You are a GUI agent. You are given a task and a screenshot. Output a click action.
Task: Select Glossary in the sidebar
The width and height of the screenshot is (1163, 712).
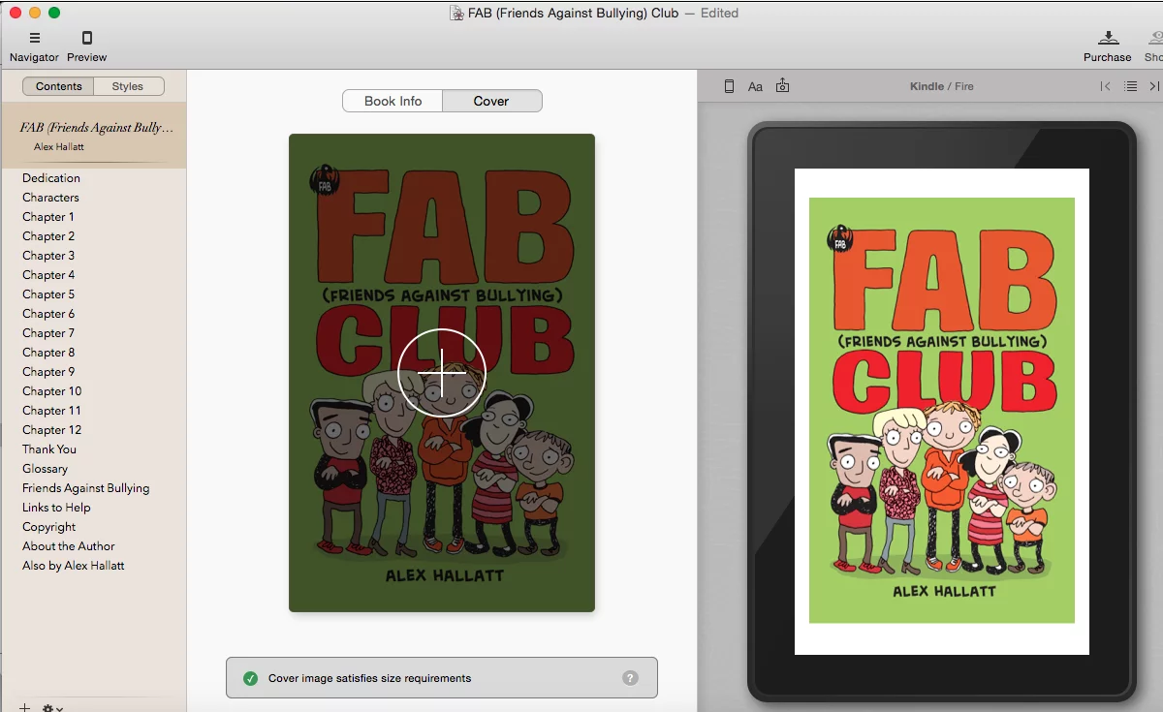(46, 469)
